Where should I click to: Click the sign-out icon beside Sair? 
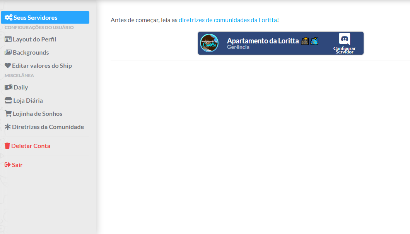[7, 165]
